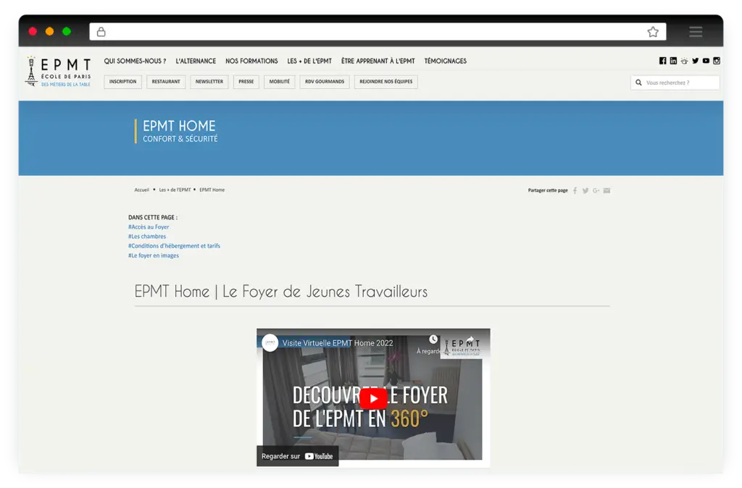The width and height of the screenshot is (742, 488).
Task: Open the YouTube icon in the header
Action: [x=706, y=61]
